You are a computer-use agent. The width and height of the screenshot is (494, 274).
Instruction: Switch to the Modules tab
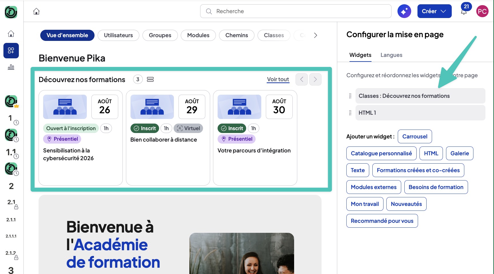(x=198, y=35)
